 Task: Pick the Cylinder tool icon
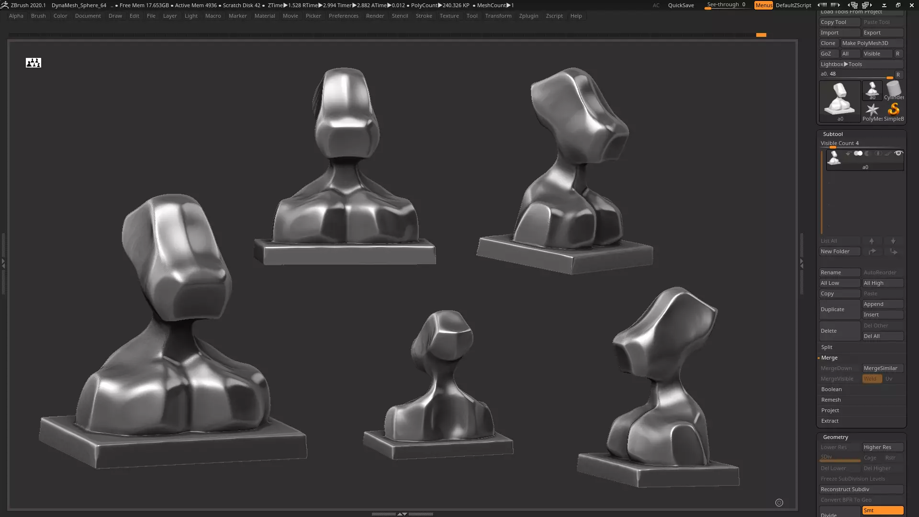coord(893,90)
